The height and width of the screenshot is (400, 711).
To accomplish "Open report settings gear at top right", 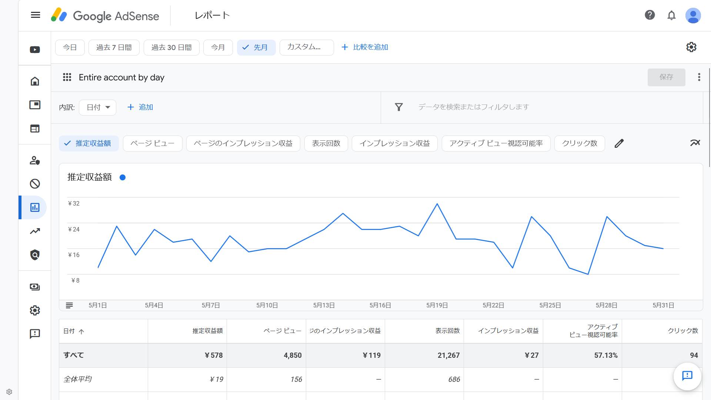I will coord(691,47).
